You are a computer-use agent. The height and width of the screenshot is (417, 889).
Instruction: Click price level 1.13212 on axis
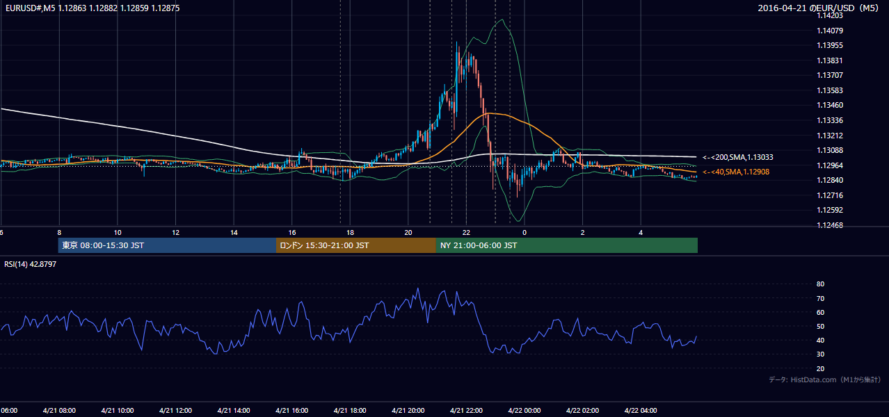point(831,136)
